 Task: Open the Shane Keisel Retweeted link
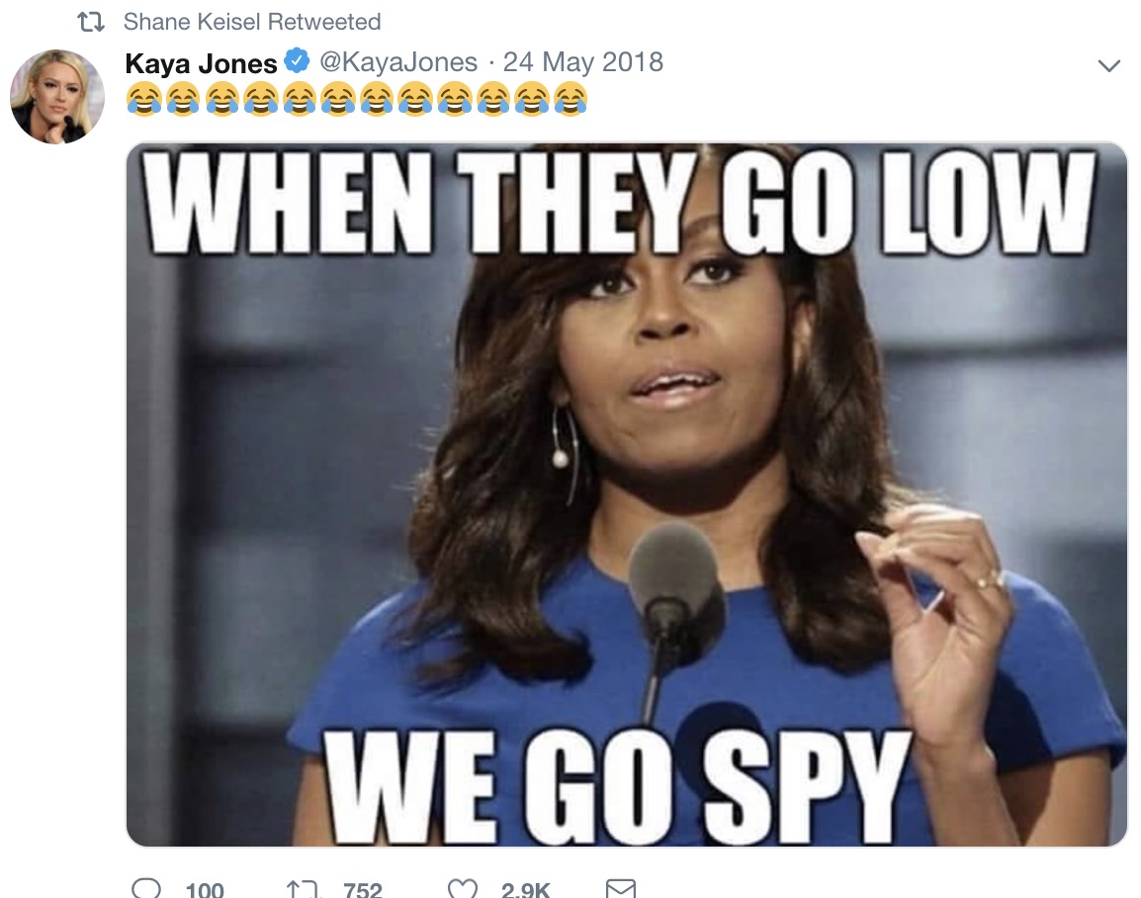coord(252,22)
